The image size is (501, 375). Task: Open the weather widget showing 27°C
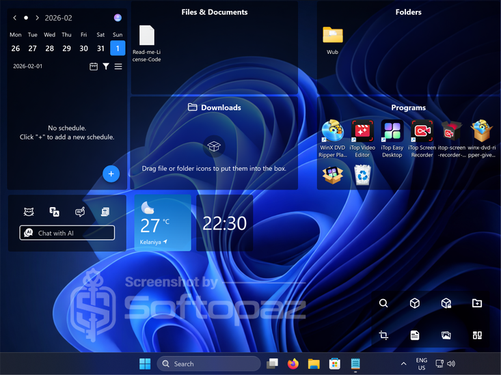pos(163,223)
